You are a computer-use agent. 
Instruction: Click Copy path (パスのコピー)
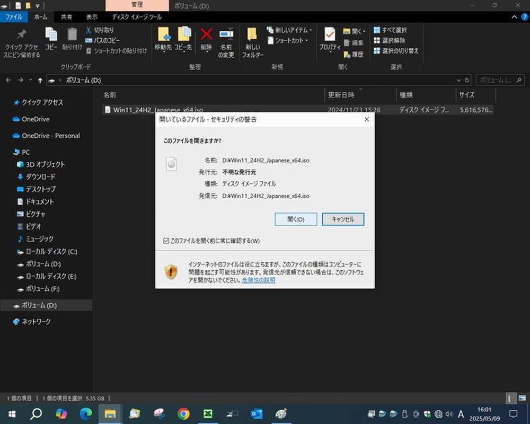click(x=103, y=40)
